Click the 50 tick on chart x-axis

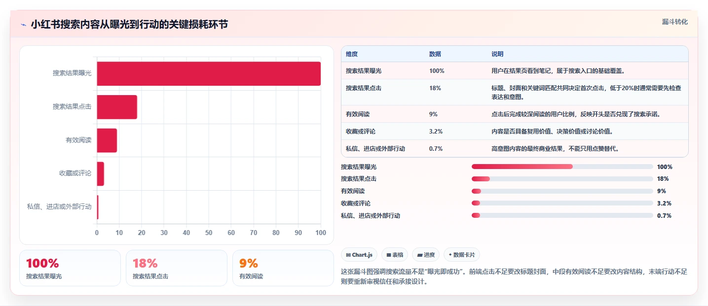pyautogui.click(x=209, y=233)
